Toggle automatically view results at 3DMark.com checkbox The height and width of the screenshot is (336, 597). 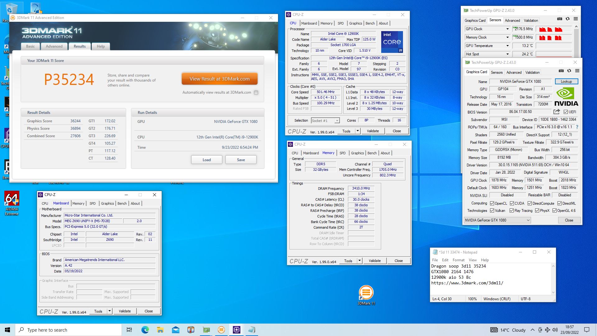pos(256,92)
